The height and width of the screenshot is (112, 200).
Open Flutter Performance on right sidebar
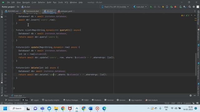pyautogui.click(x=198, y=71)
